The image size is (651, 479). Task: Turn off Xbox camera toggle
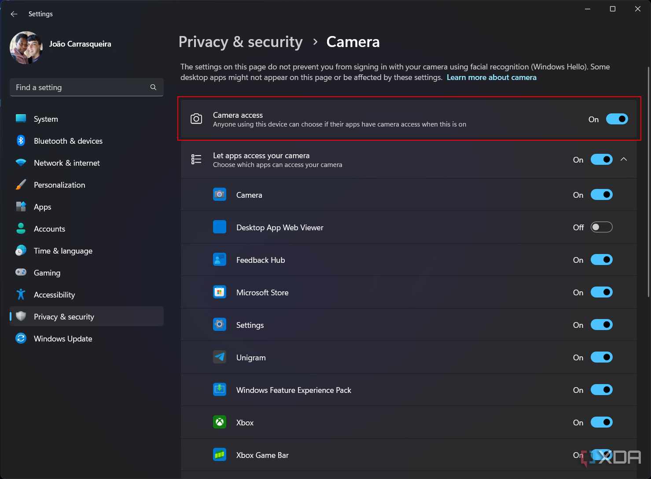coord(602,422)
